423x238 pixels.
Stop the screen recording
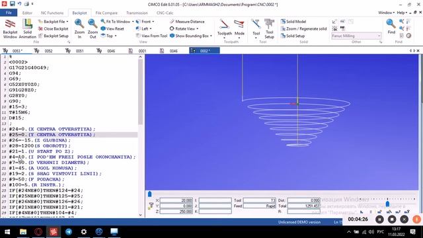[x=392, y=219]
